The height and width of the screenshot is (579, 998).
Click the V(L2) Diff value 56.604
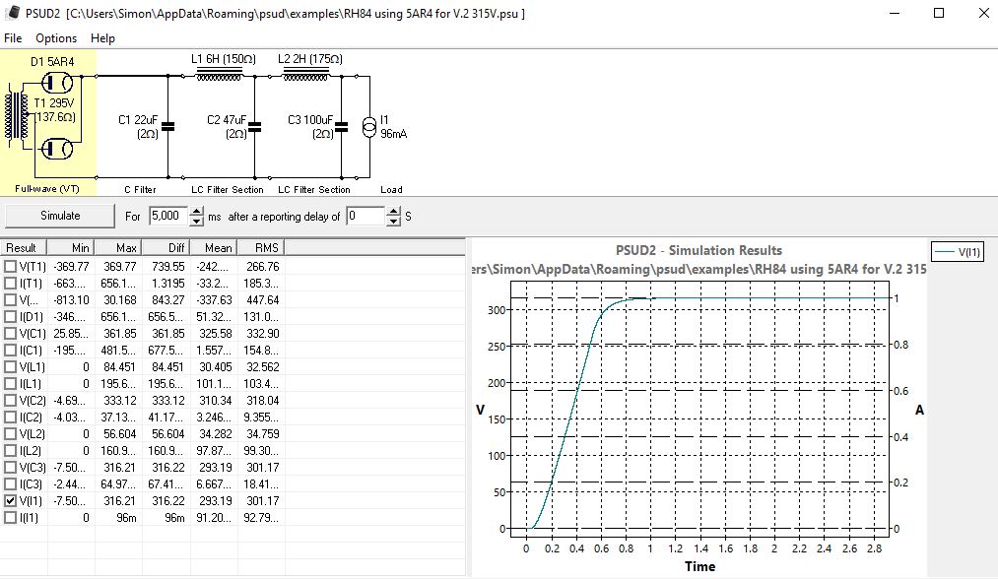(x=168, y=434)
